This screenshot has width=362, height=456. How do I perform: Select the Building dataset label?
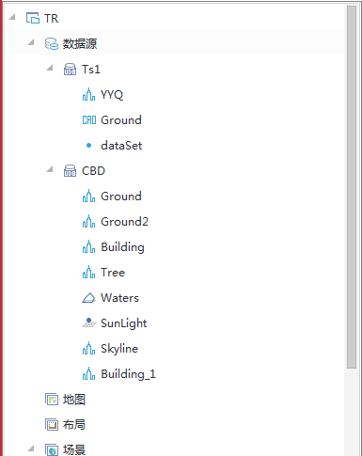click(122, 247)
